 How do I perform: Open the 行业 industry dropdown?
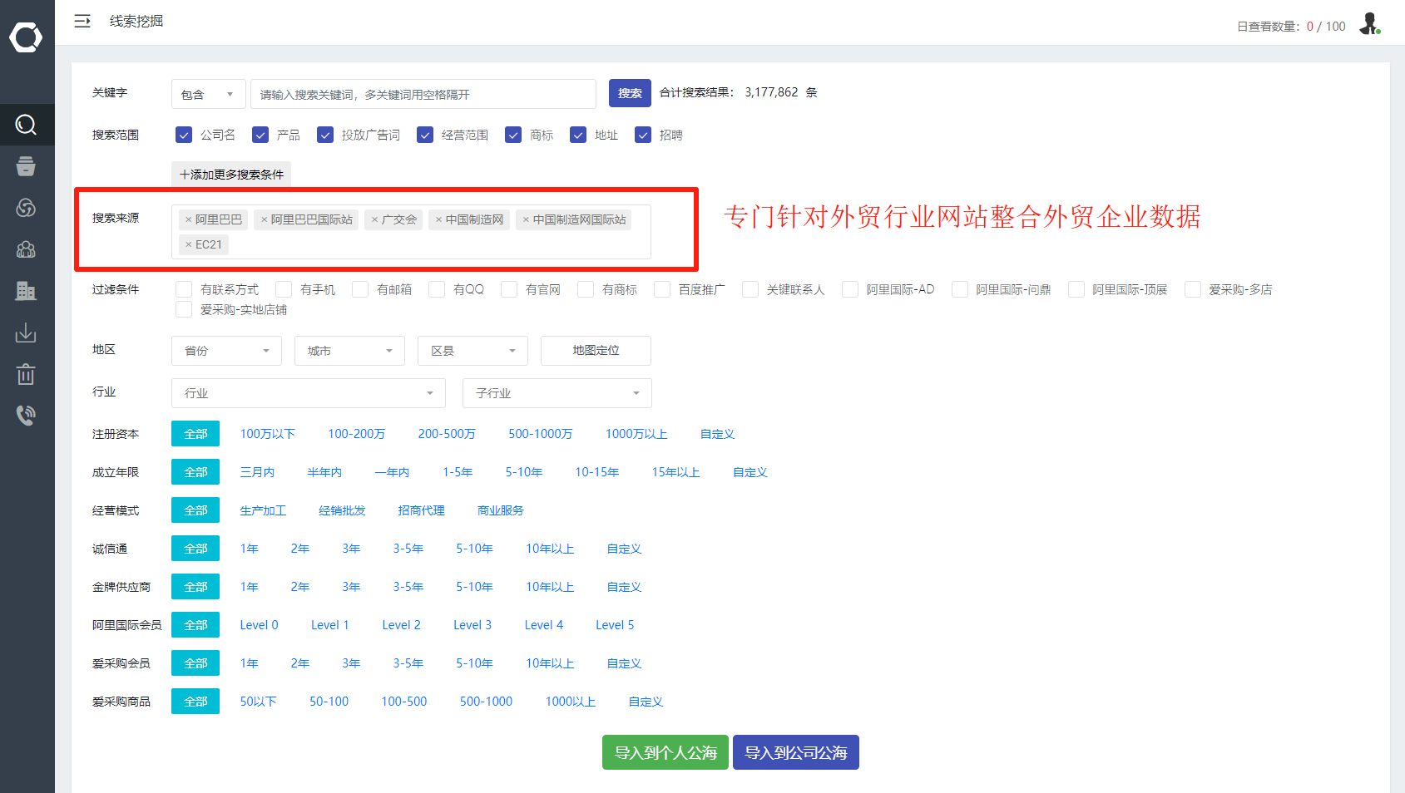pyautogui.click(x=309, y=393)
